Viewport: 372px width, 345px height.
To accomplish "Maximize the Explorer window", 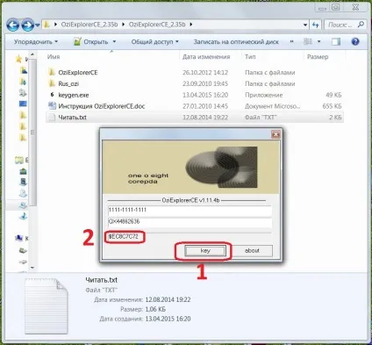I will click(x=336, y=7).
